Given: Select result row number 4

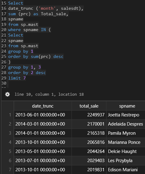Looking at the screenshot, I should [x=10, y=142].
